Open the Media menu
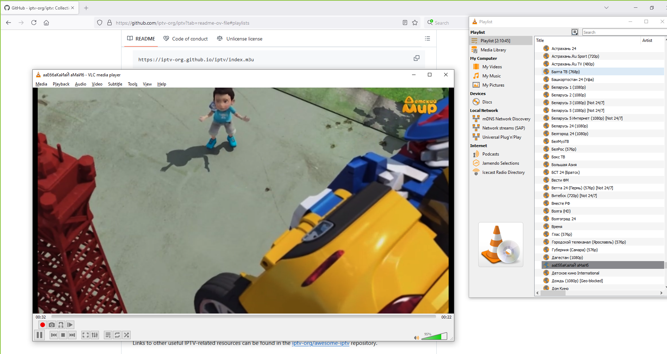 [41, 84]
